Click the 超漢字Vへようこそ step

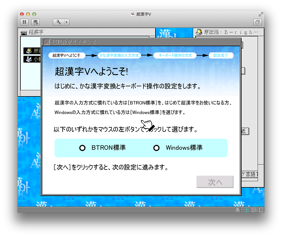pyautogui.click(x=66, y=56)
